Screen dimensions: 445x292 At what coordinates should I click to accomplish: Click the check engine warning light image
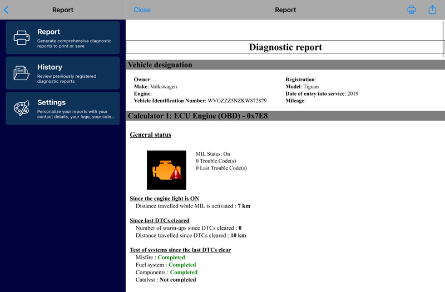pyautogui.click(x=166, y=170)
